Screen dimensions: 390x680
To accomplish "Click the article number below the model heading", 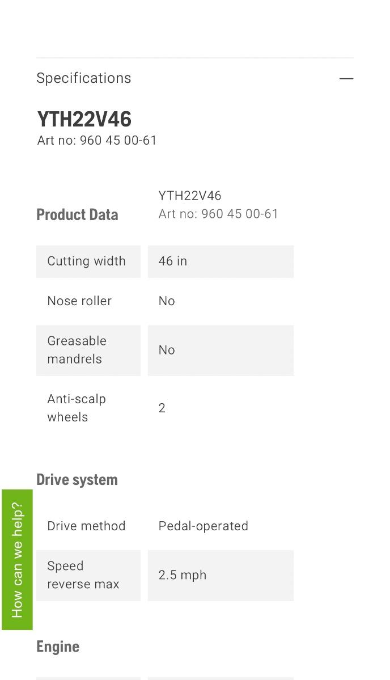I will pyautogui.click(x=97, y=140).
